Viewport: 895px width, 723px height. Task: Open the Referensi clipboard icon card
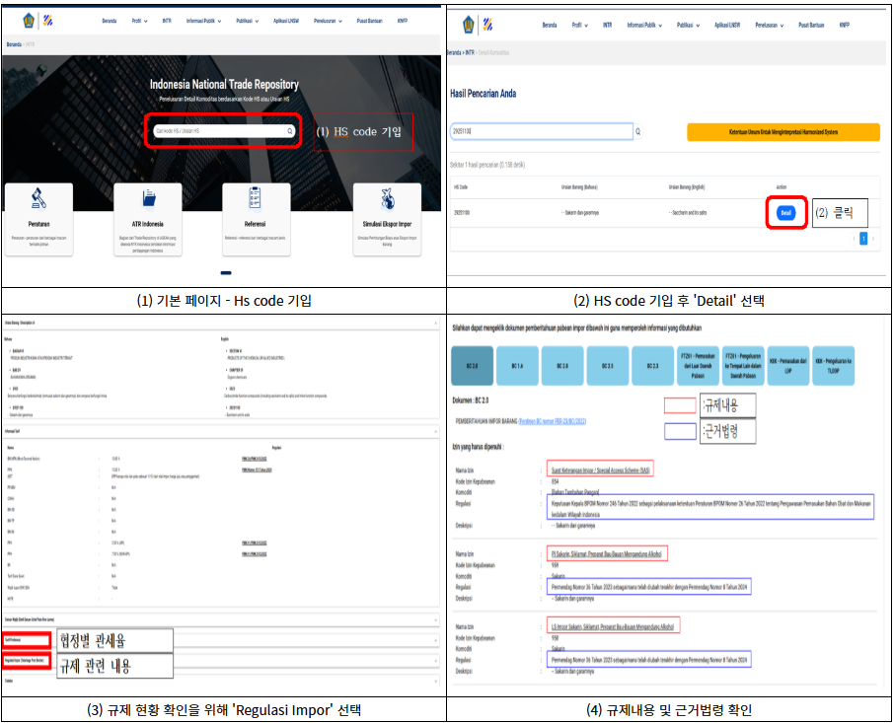(257, 219)
